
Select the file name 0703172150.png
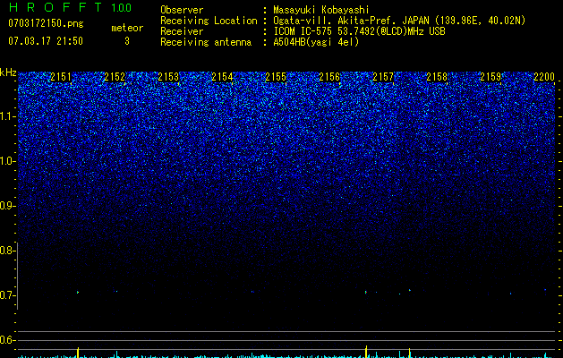(46, 23)
